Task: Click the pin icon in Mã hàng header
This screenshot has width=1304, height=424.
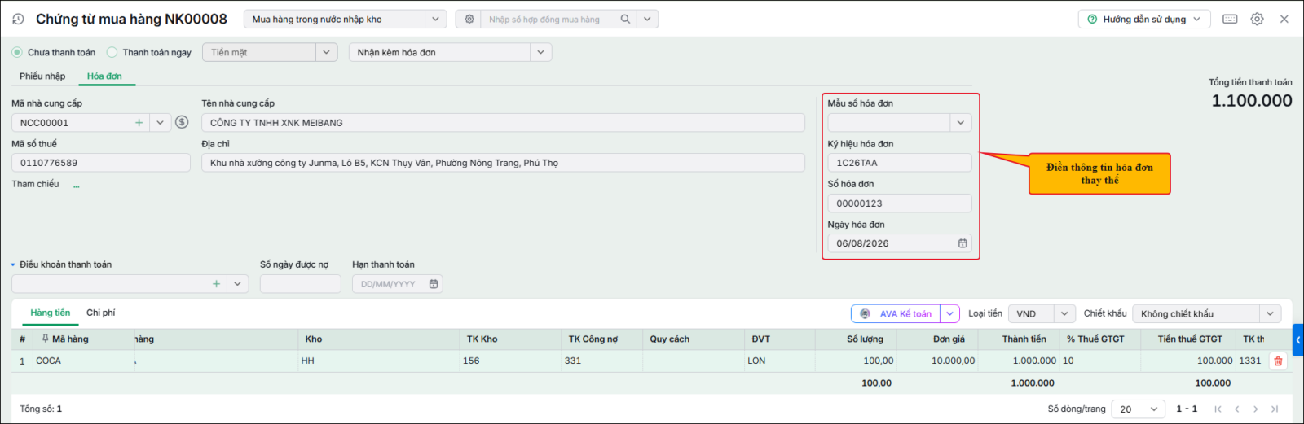Action: click(46, 339)
